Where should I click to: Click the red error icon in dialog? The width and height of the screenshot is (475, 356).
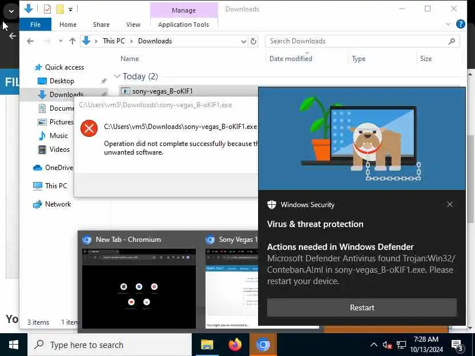coord(88,128)
